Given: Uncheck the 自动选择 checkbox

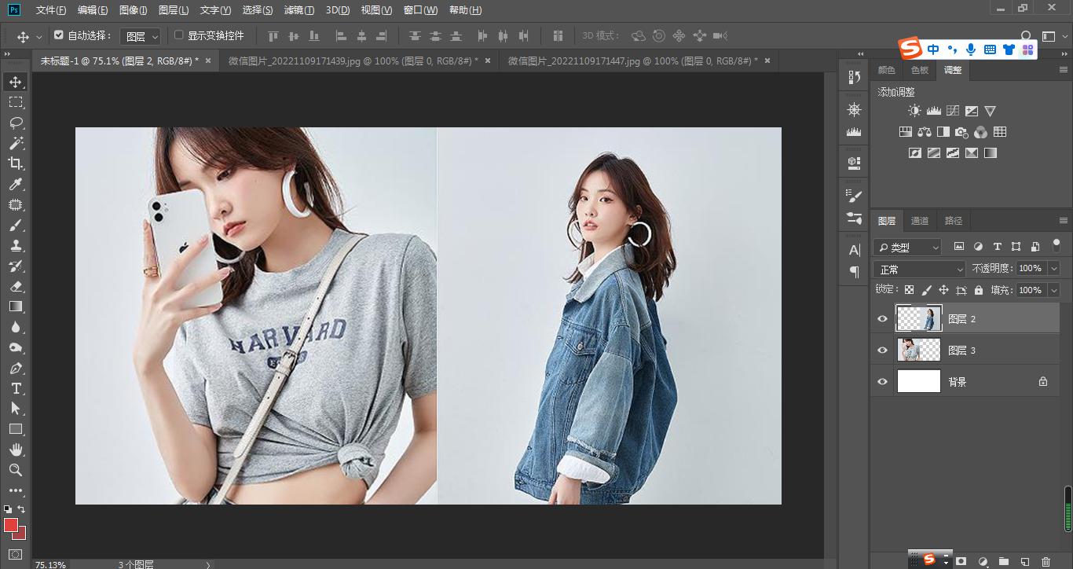Looking at the screenshot, I should (x=59, y=35).
